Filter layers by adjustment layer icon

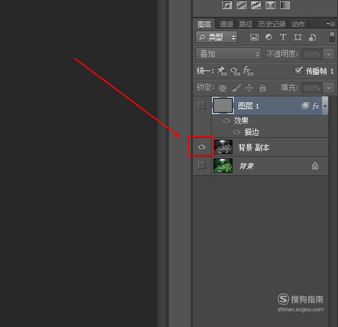tap(269, 37)
